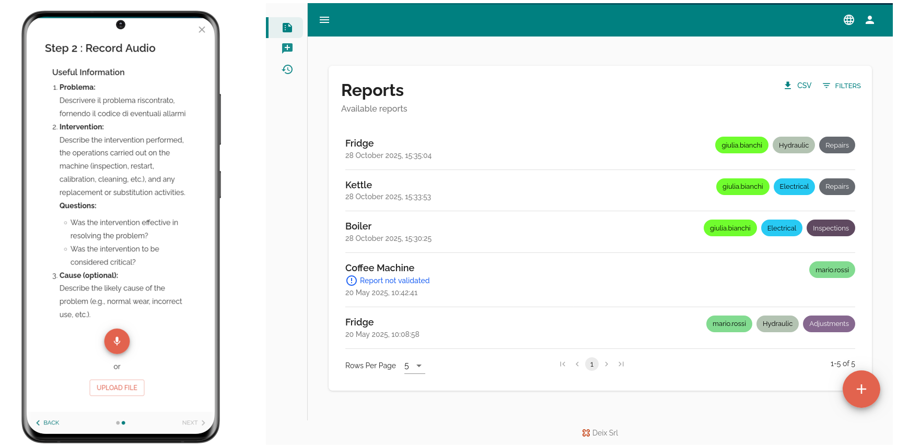Click the Upload File button

[x=117, y=388]
